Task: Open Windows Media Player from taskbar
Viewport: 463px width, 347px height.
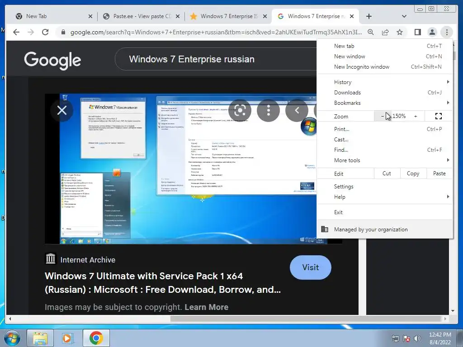Action: pyautogui.click(x=68, y=338)
